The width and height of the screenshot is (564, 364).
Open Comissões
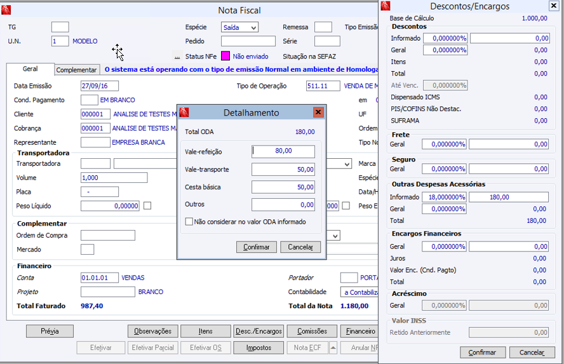point(312,331)
